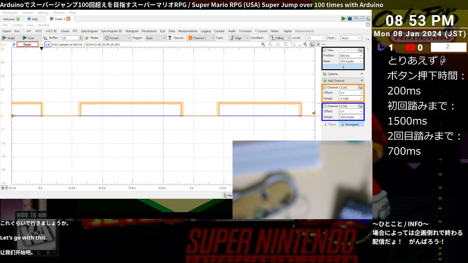The width and height of the screenshot is (468, 263).
Task: Toggle the Time checkbox
Action: pos(325,50)
